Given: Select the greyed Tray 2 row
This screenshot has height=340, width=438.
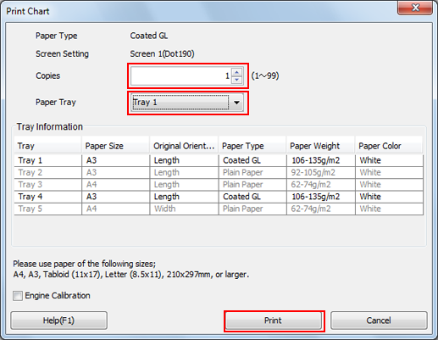Looking at the screenshot, I should tap(219, 172).
